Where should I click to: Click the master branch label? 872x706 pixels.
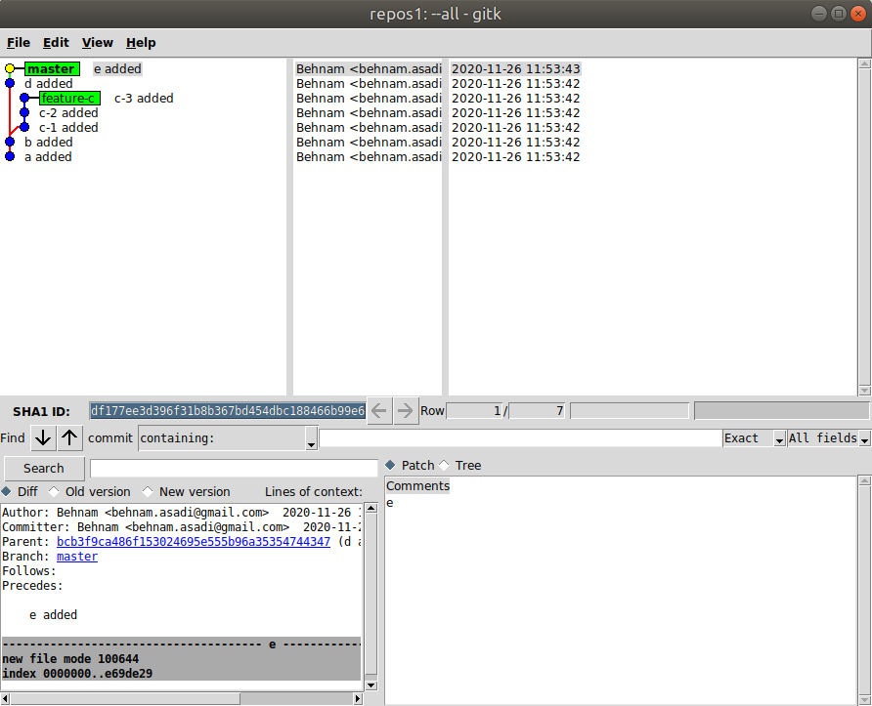pos(51,69)
